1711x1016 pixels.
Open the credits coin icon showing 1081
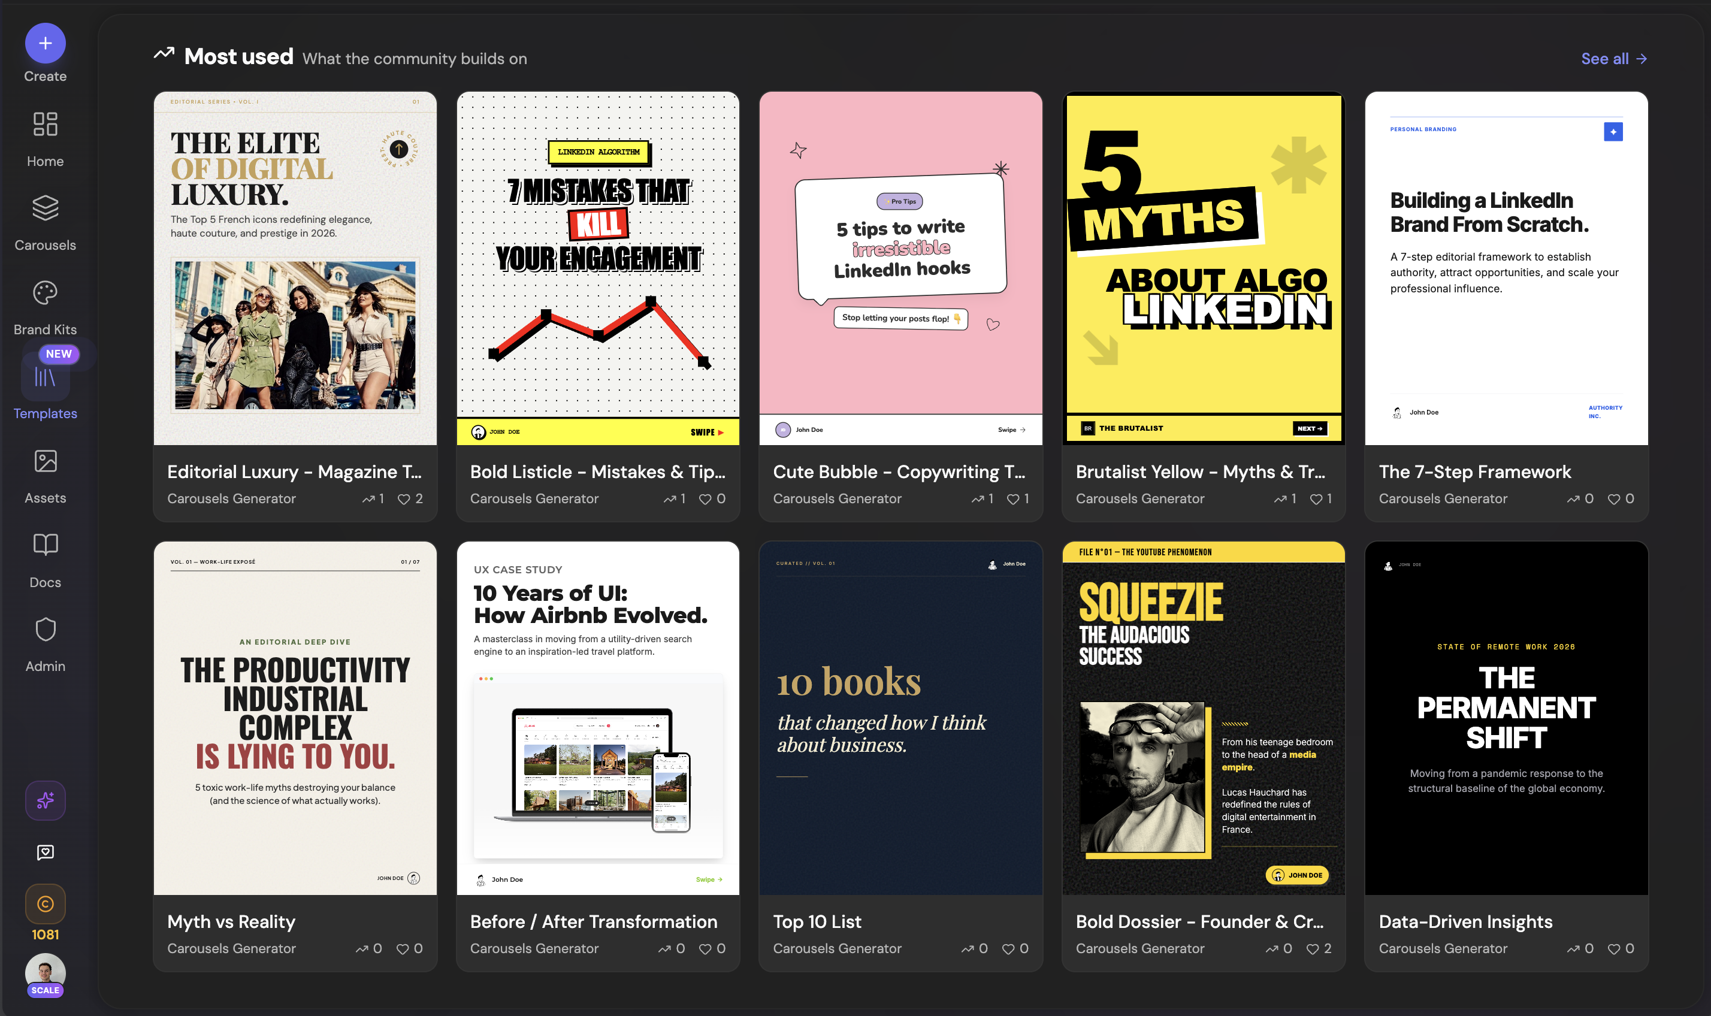point(45,904)
